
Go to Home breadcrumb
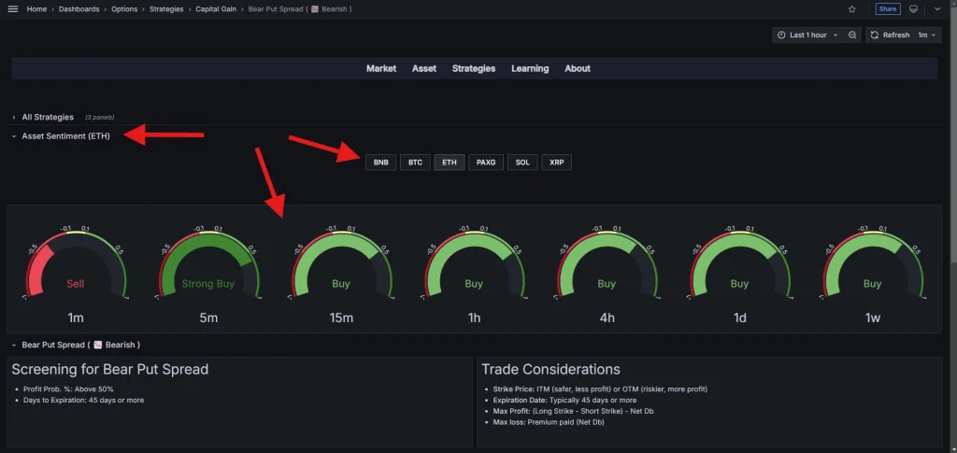coord(36,9)
